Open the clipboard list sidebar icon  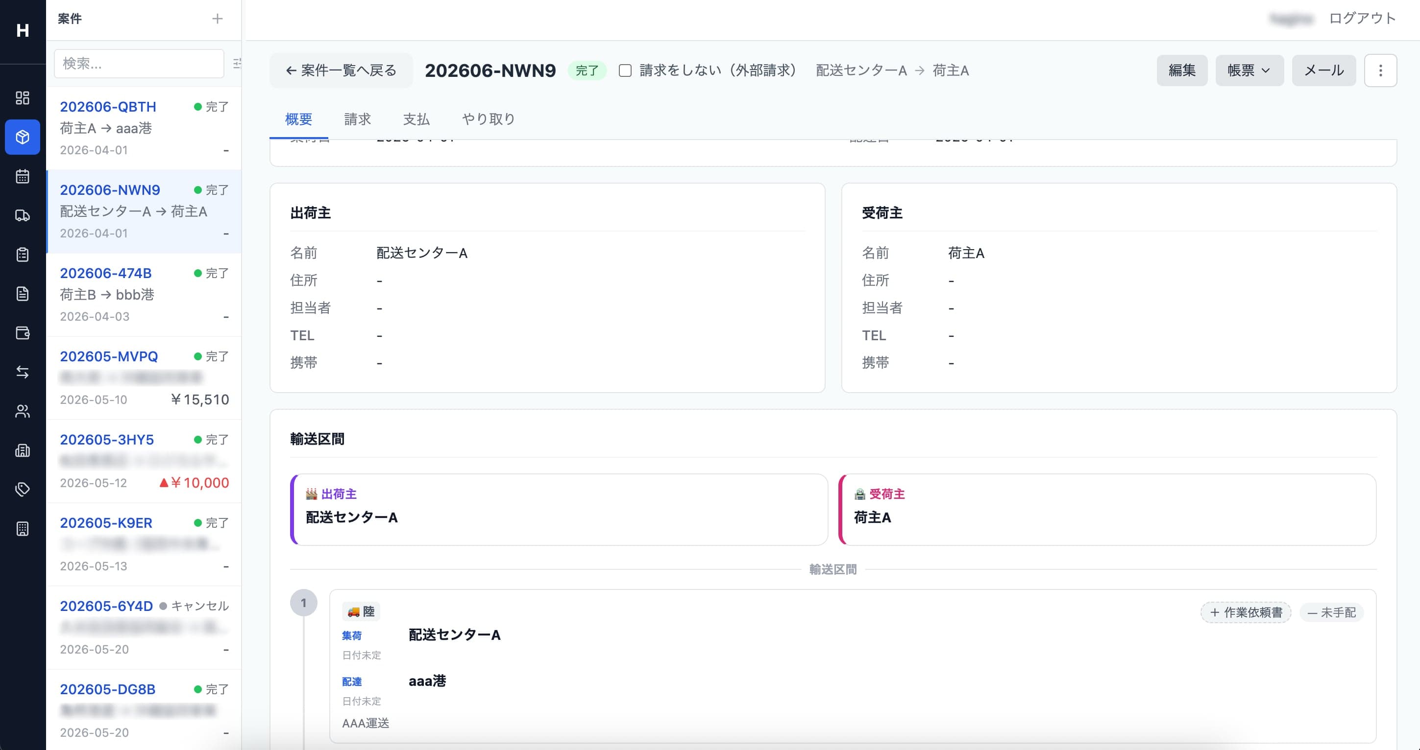coord(23,255)
